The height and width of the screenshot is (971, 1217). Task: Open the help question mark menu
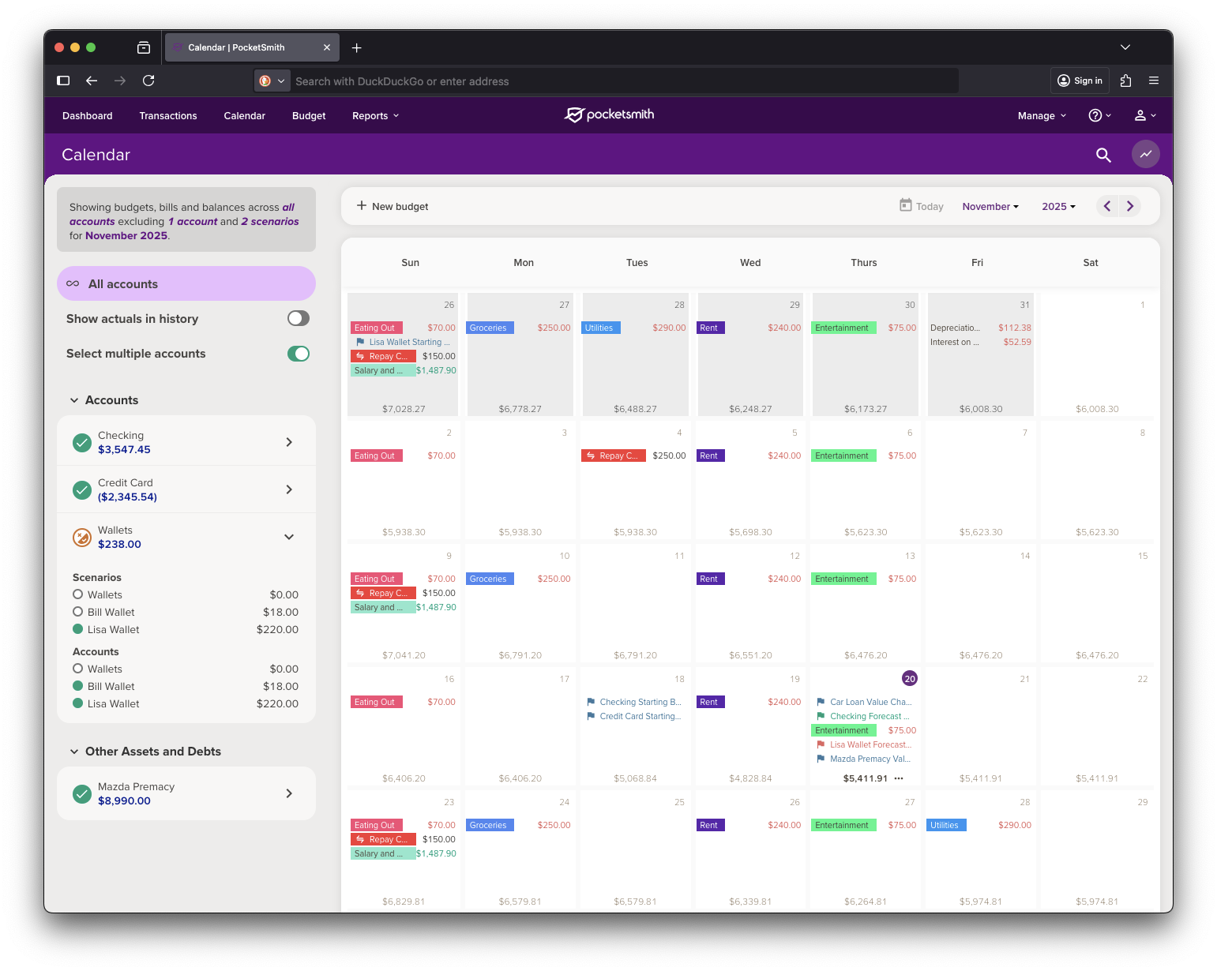[1099, 115]
